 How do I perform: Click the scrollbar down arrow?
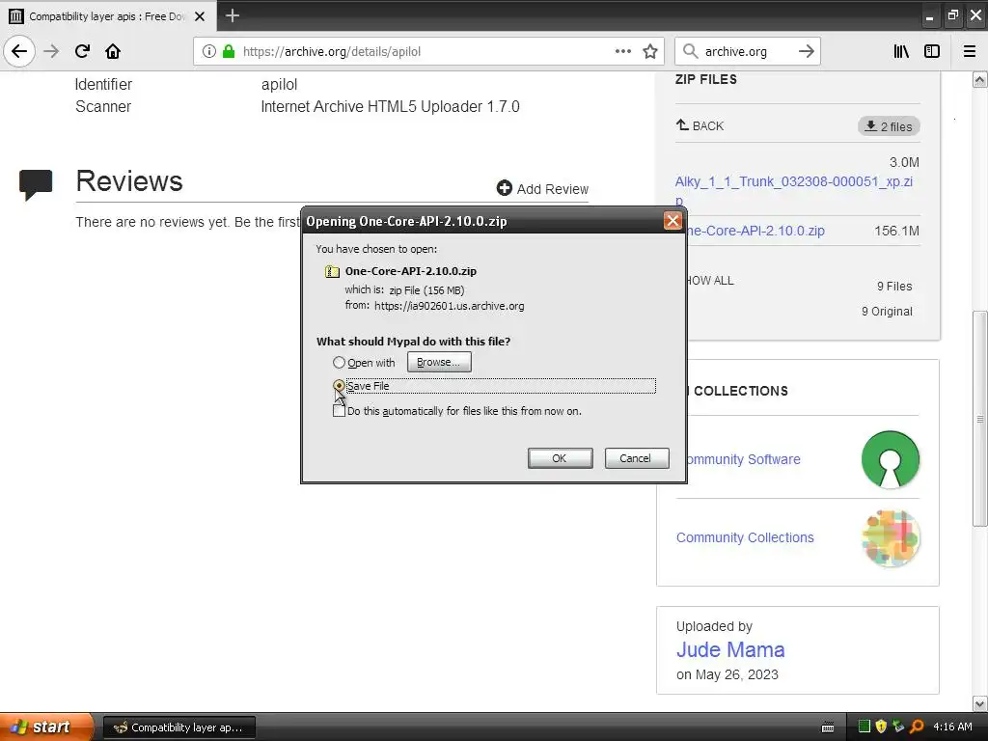pos(980,703)
